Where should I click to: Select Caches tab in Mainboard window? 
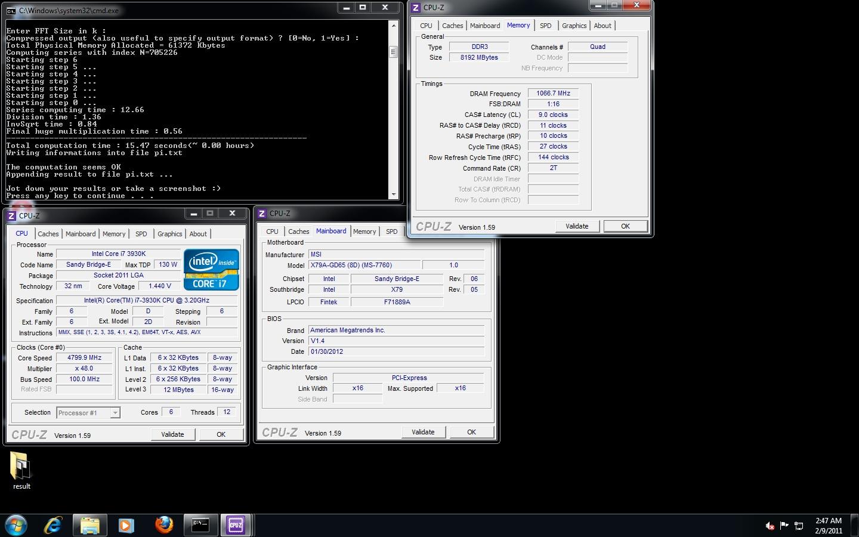pyautogui.click(x=299, y=232)
